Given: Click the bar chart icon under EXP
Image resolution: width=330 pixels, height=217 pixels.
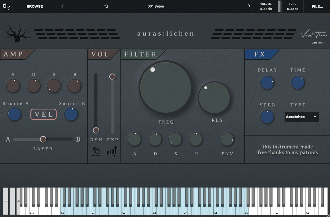Looking at the screenshot, I should pyautogui.click(x=112, y=151).
